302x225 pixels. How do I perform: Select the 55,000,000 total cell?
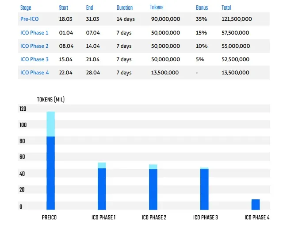[236, 46]
